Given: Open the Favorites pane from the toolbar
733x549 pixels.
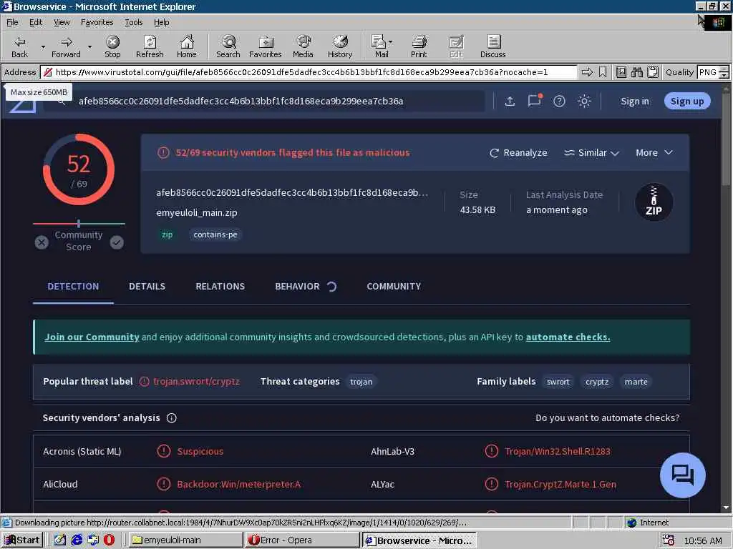Looking at the screenshot, I should pos(266,46).
